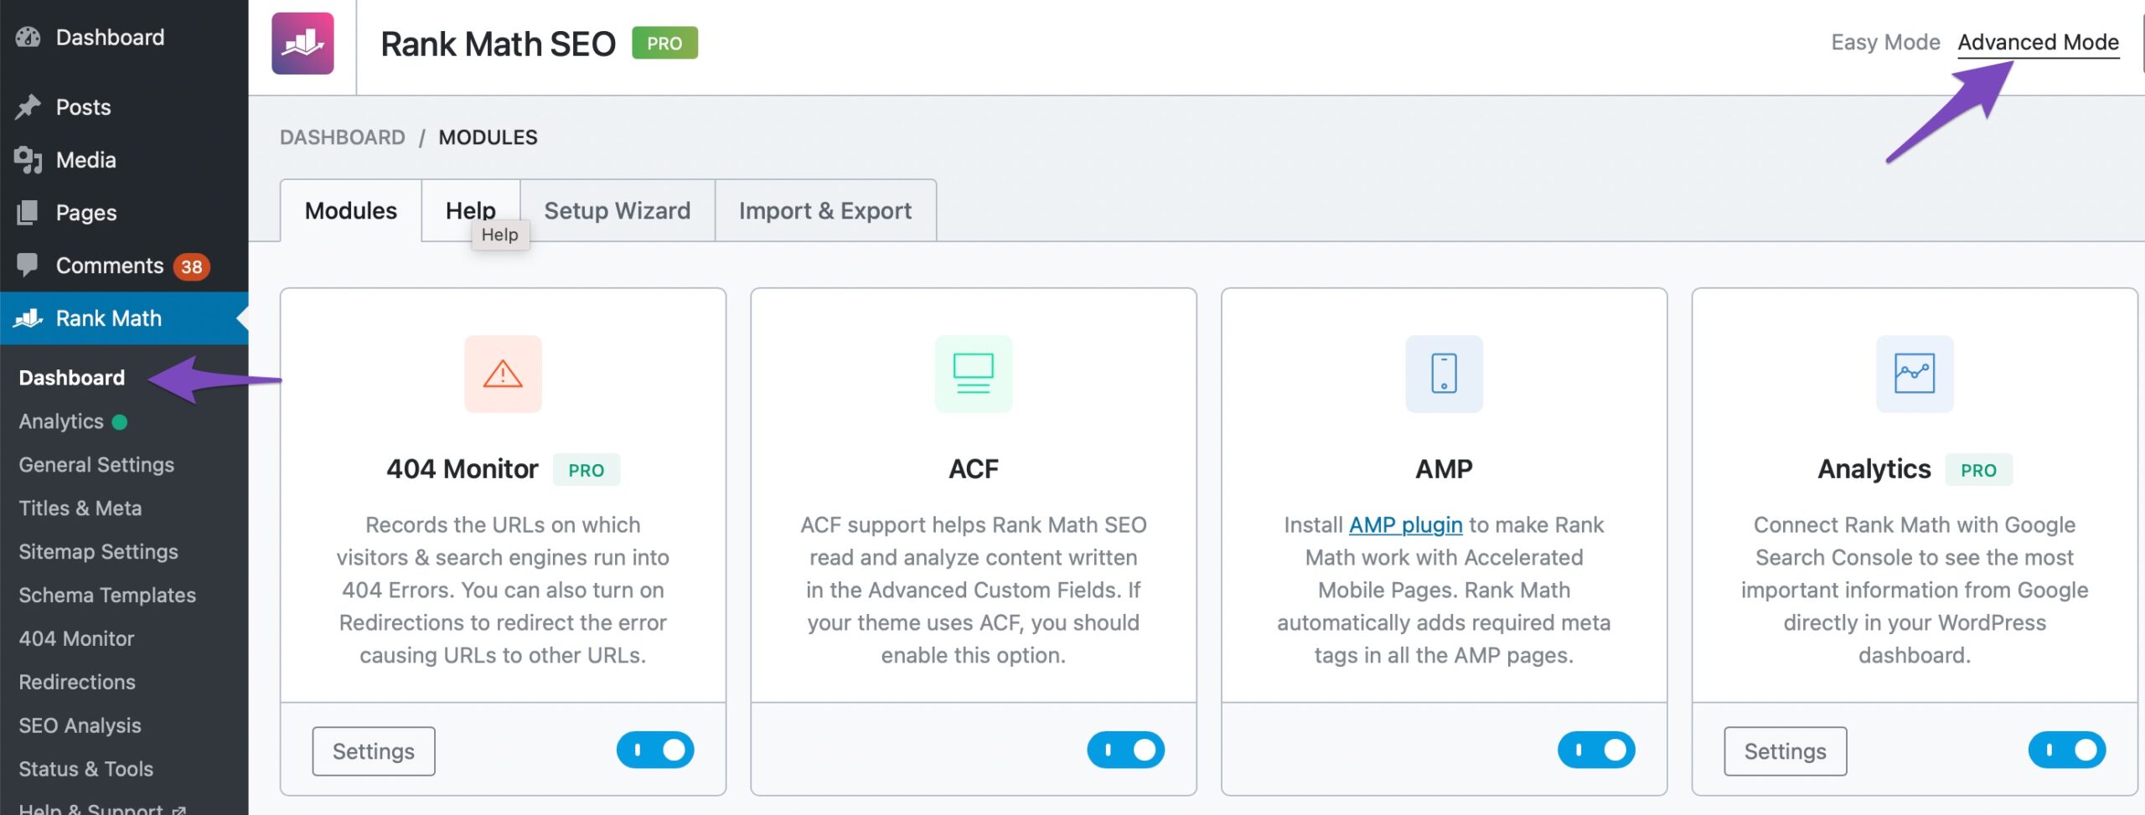The image size is (2145, 815).
Task: Open the Rank Math menu
Action: (x=124, y=318)
